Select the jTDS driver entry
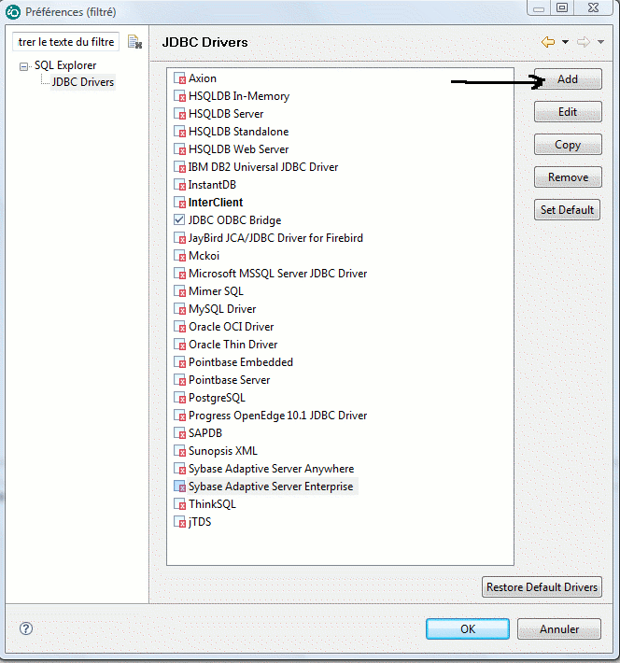Image resolution: width=620 pixels, height=663 pixels. click(200, 522)
